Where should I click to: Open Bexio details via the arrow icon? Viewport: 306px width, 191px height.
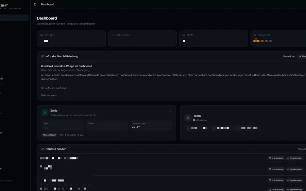[x=170, y=111]
